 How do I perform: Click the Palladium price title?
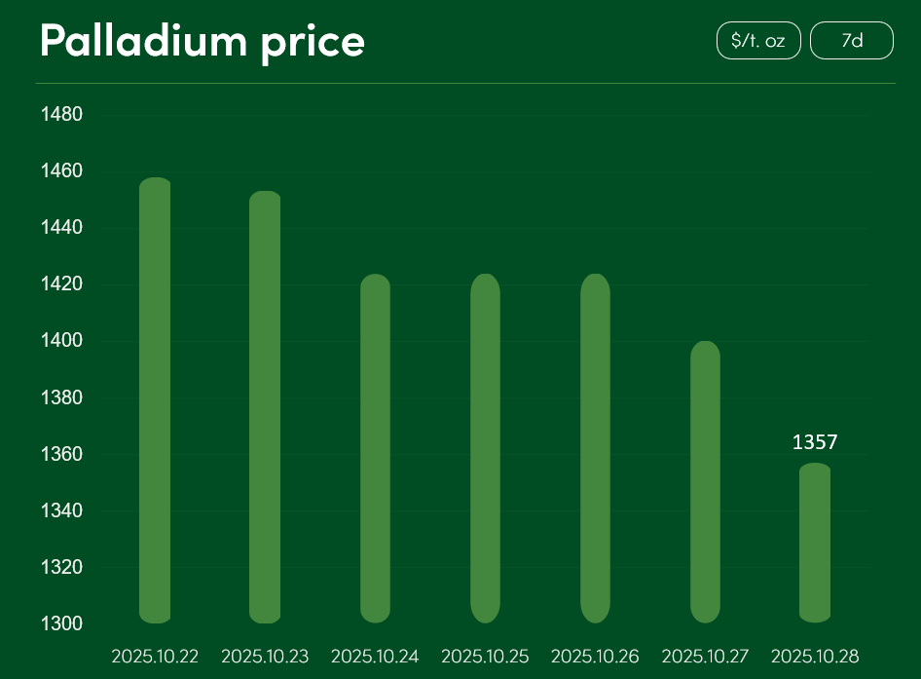point(202,41)
